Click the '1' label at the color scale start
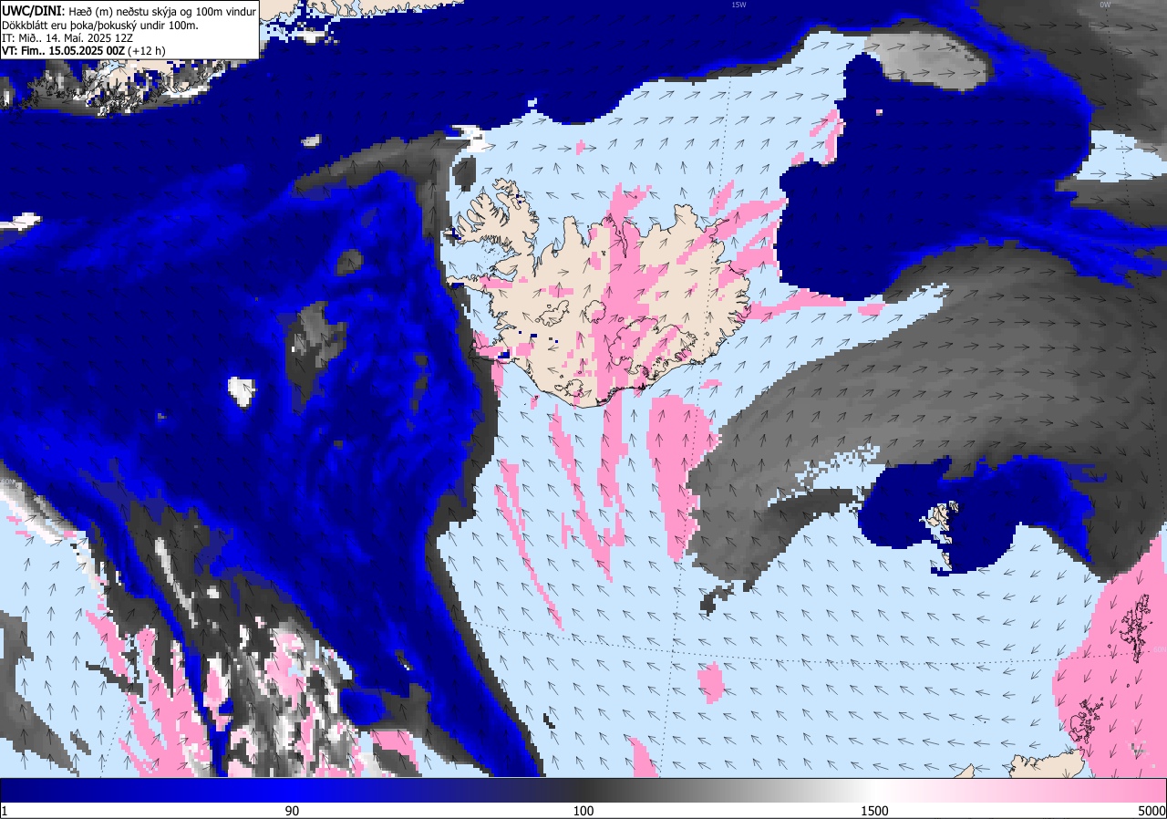Image resolution: width=1167 pixels, height=819 pixels. tap(5, 811)
